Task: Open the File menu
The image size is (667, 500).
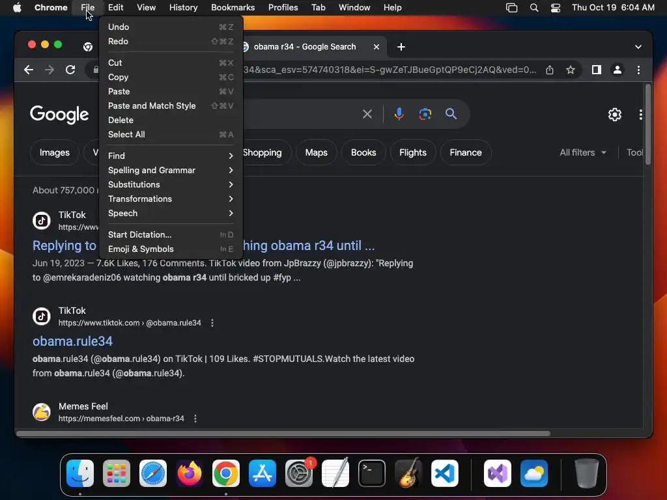Action: click(x=88, y=8)
